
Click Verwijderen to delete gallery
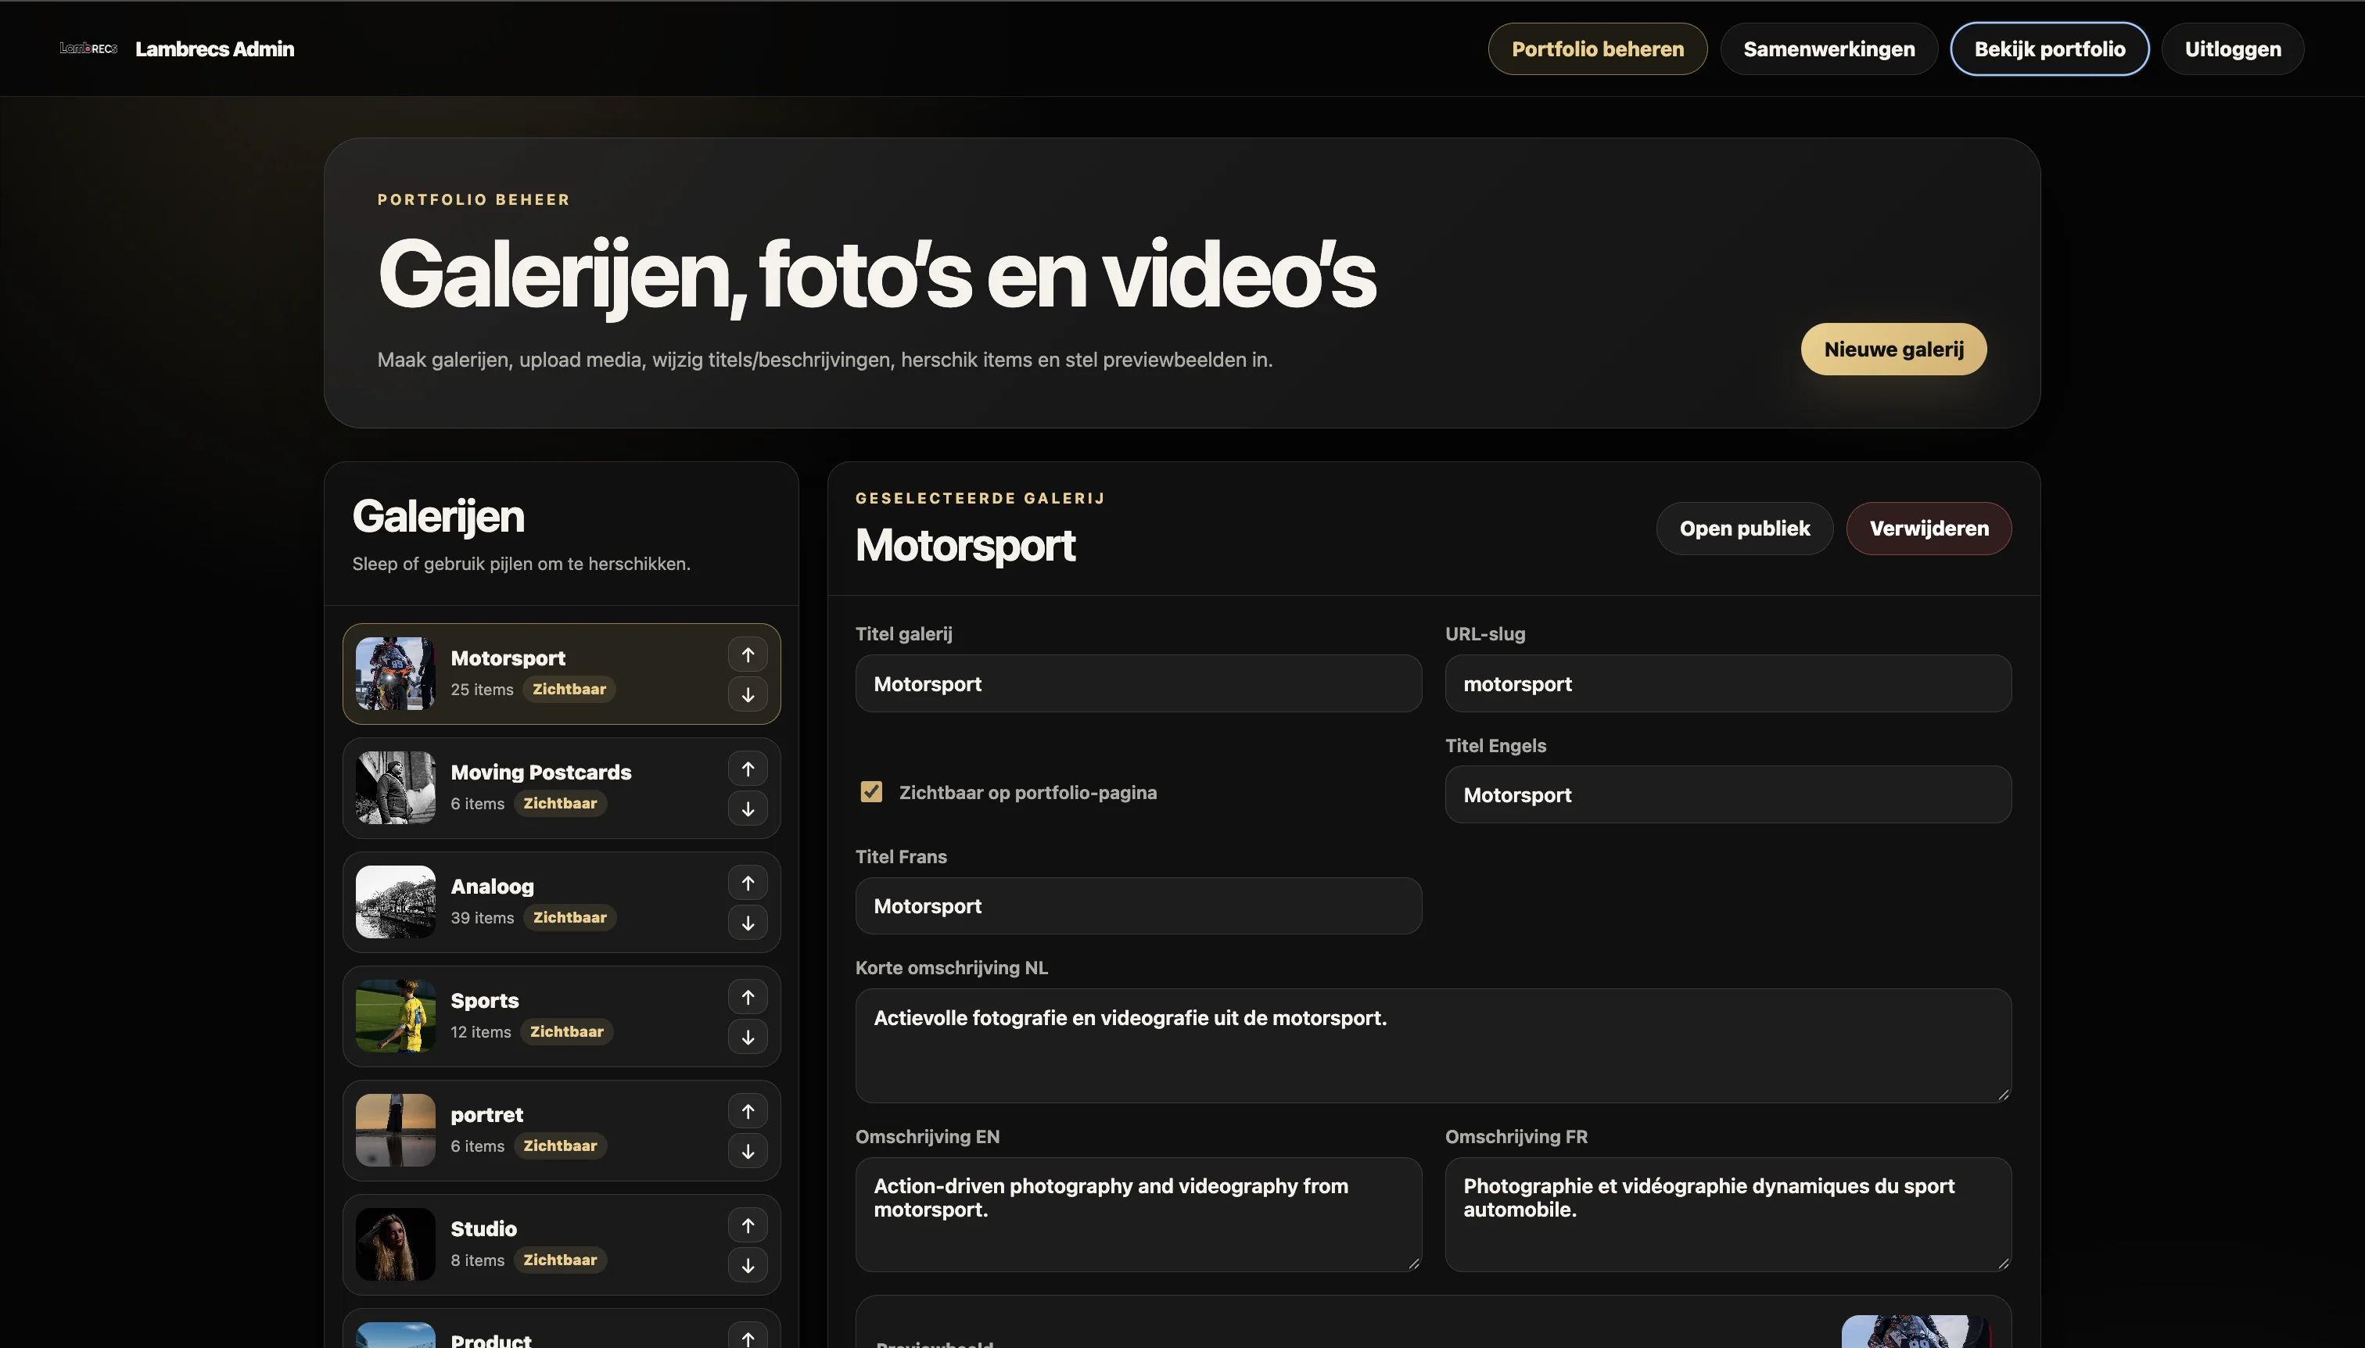click(x=1929, y=529)
